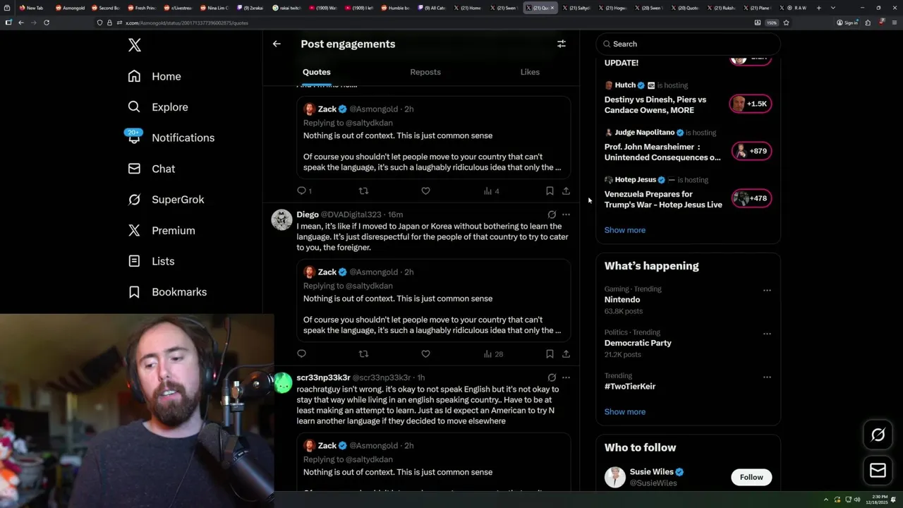Image resolution: width=903 pixels, height=508 pixels.
Task: Open more options for Nintendo trend
Action: pyautogui.click(x=767, y=290)
